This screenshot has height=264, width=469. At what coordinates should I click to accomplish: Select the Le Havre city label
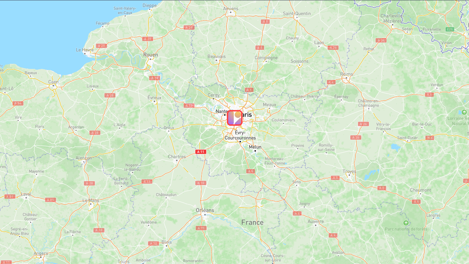pyautogui.click(x=85, y=50)
